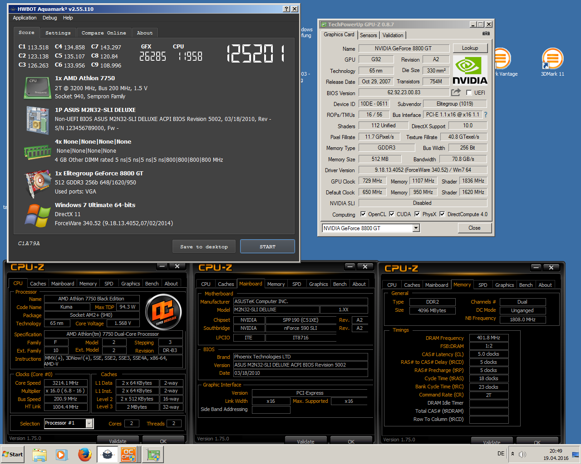Click the Driver Version field in GPU-Z

(x=423, y=170)
